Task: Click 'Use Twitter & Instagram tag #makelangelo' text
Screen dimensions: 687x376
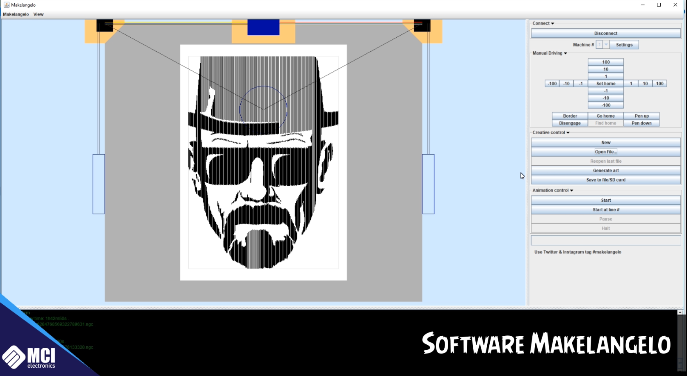Action: 577,252
